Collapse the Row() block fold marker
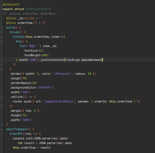This screenshot has width=155, height=153. (x=2, y=42)
